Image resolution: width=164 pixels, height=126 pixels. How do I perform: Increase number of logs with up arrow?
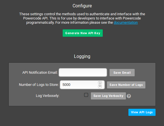pyautogui.click(x=100, y=83)
